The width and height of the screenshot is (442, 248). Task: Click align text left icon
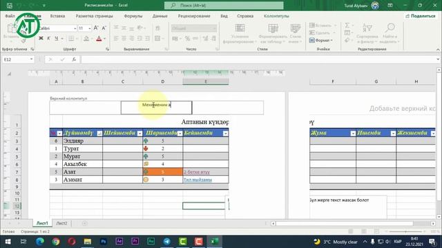pos(116,39)
